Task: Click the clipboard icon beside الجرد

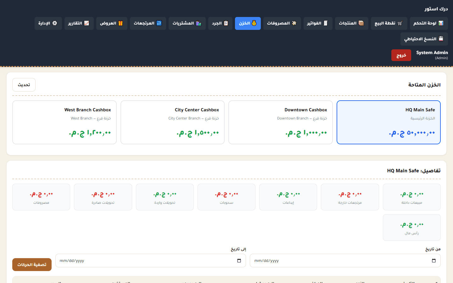Action: point(226,23)
